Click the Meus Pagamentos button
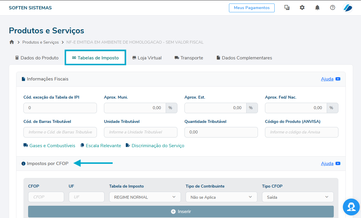The height and width of the screenshot is (218, 361). (251, 8)
